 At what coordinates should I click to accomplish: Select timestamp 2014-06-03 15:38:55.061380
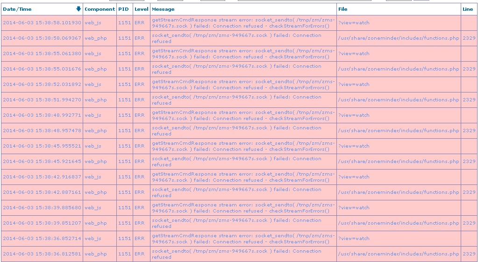point(42,53)
